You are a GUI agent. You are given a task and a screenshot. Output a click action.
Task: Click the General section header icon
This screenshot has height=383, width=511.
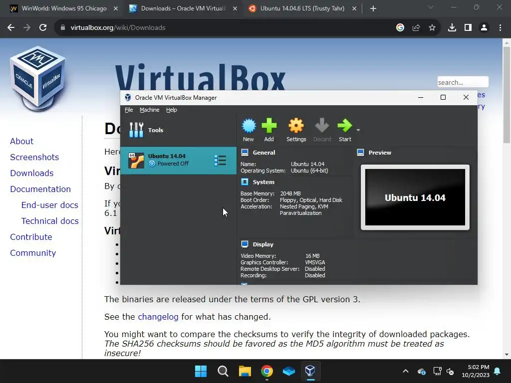point(245,153)
